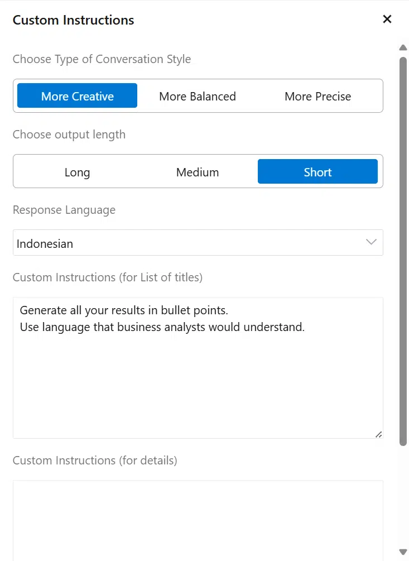This screenshot has height=561, width=409.
Task: Click the Response Language chevron arrow
Action: point(371,242)
